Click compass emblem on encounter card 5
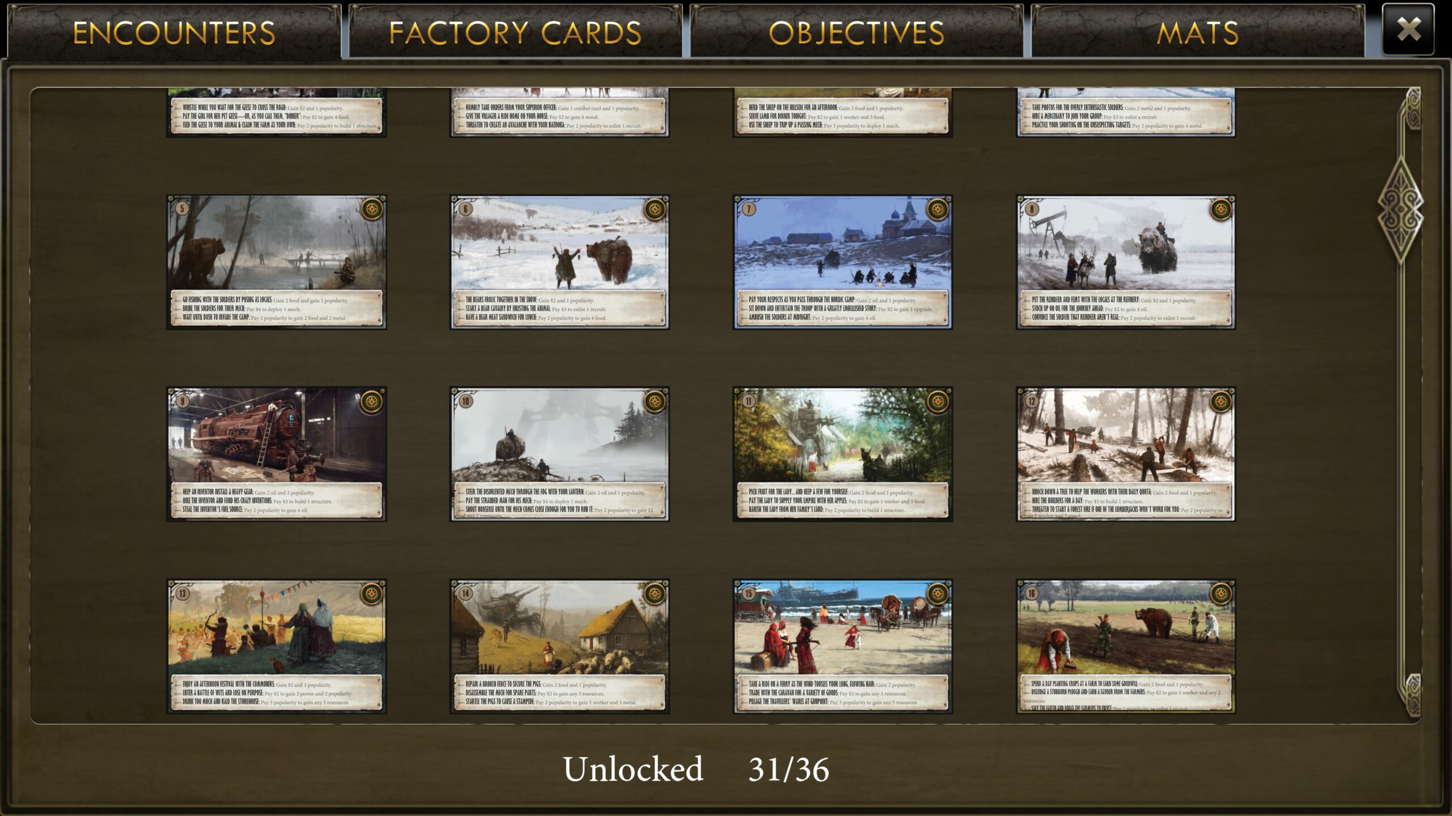 point(372,209)
